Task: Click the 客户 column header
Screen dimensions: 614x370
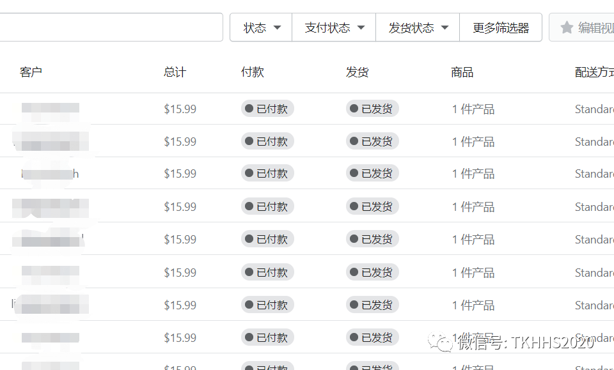Action: pos(31,72)
